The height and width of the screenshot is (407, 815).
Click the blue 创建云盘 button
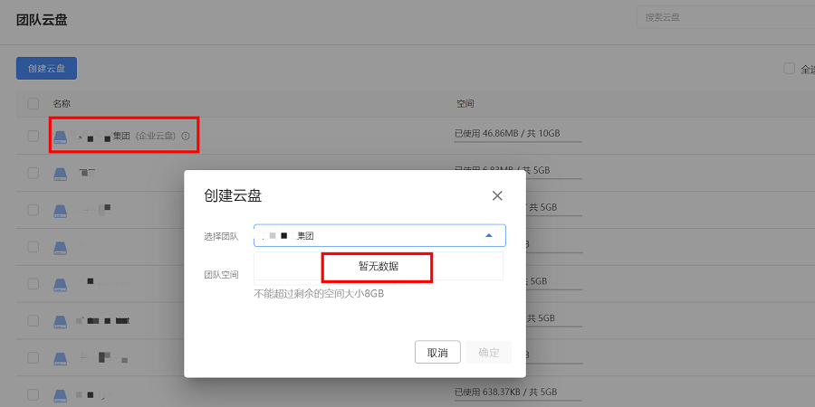(x=46, y=69)
